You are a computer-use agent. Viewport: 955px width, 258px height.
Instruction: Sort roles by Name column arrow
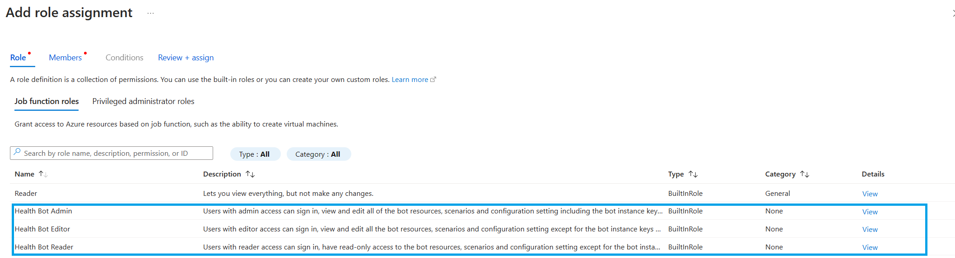click(x=43, y=174)
